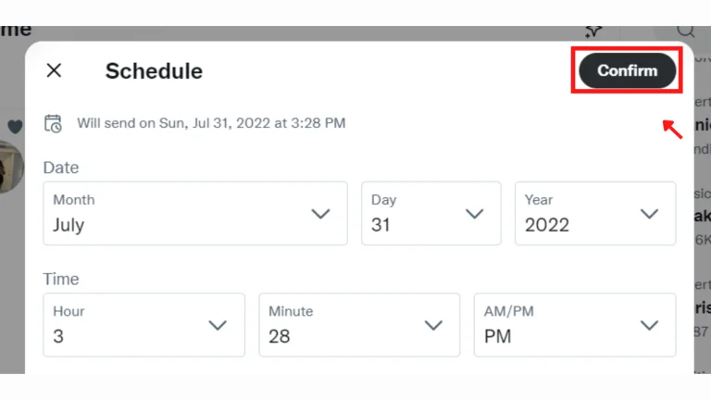This screenshot has height=400, width=711.
Task: Open the Hour dropdown showing 3
Action: [143, 325]
